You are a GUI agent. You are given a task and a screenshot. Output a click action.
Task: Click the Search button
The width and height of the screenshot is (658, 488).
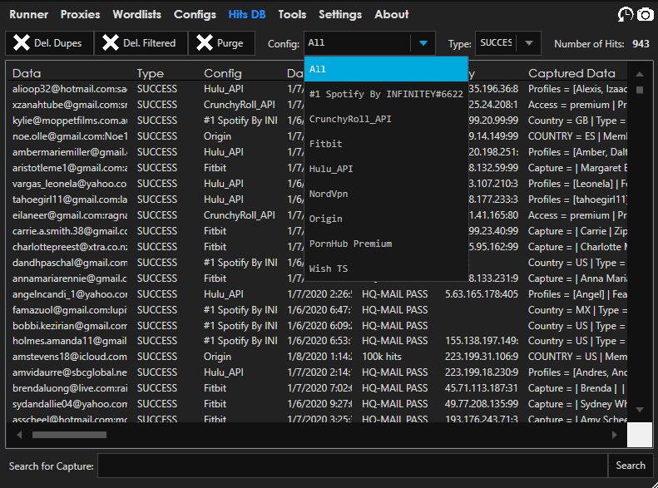pos(630,466)
